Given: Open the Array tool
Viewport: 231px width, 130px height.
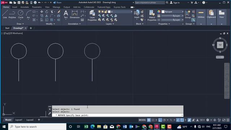Looking at the screenshot, I should [x=52, y=20].
